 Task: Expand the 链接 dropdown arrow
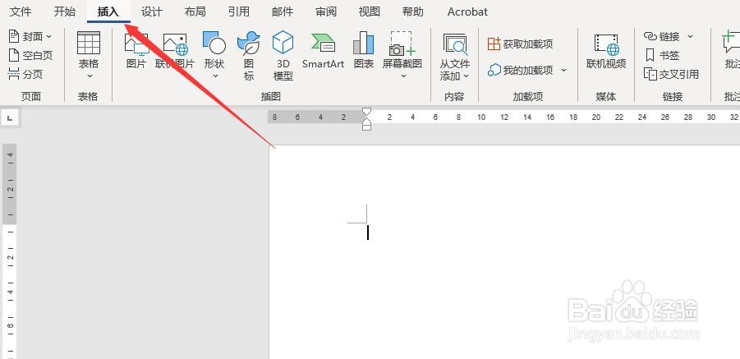point(690,36)
